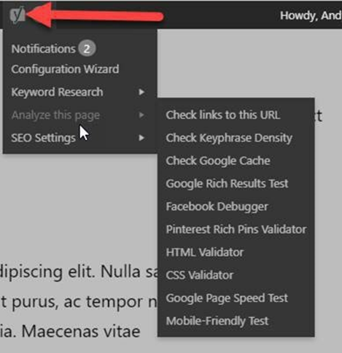Select Check Keyphrase Density
The width and height of the screenshot is (342, 353).
point(229,138)
